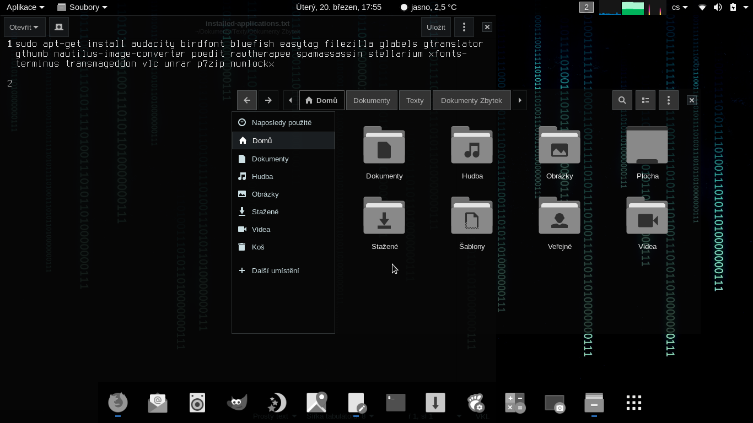Viewport: 753px width, 423px height.
Task: Expand the Aplikace menu
Action: 25,7
